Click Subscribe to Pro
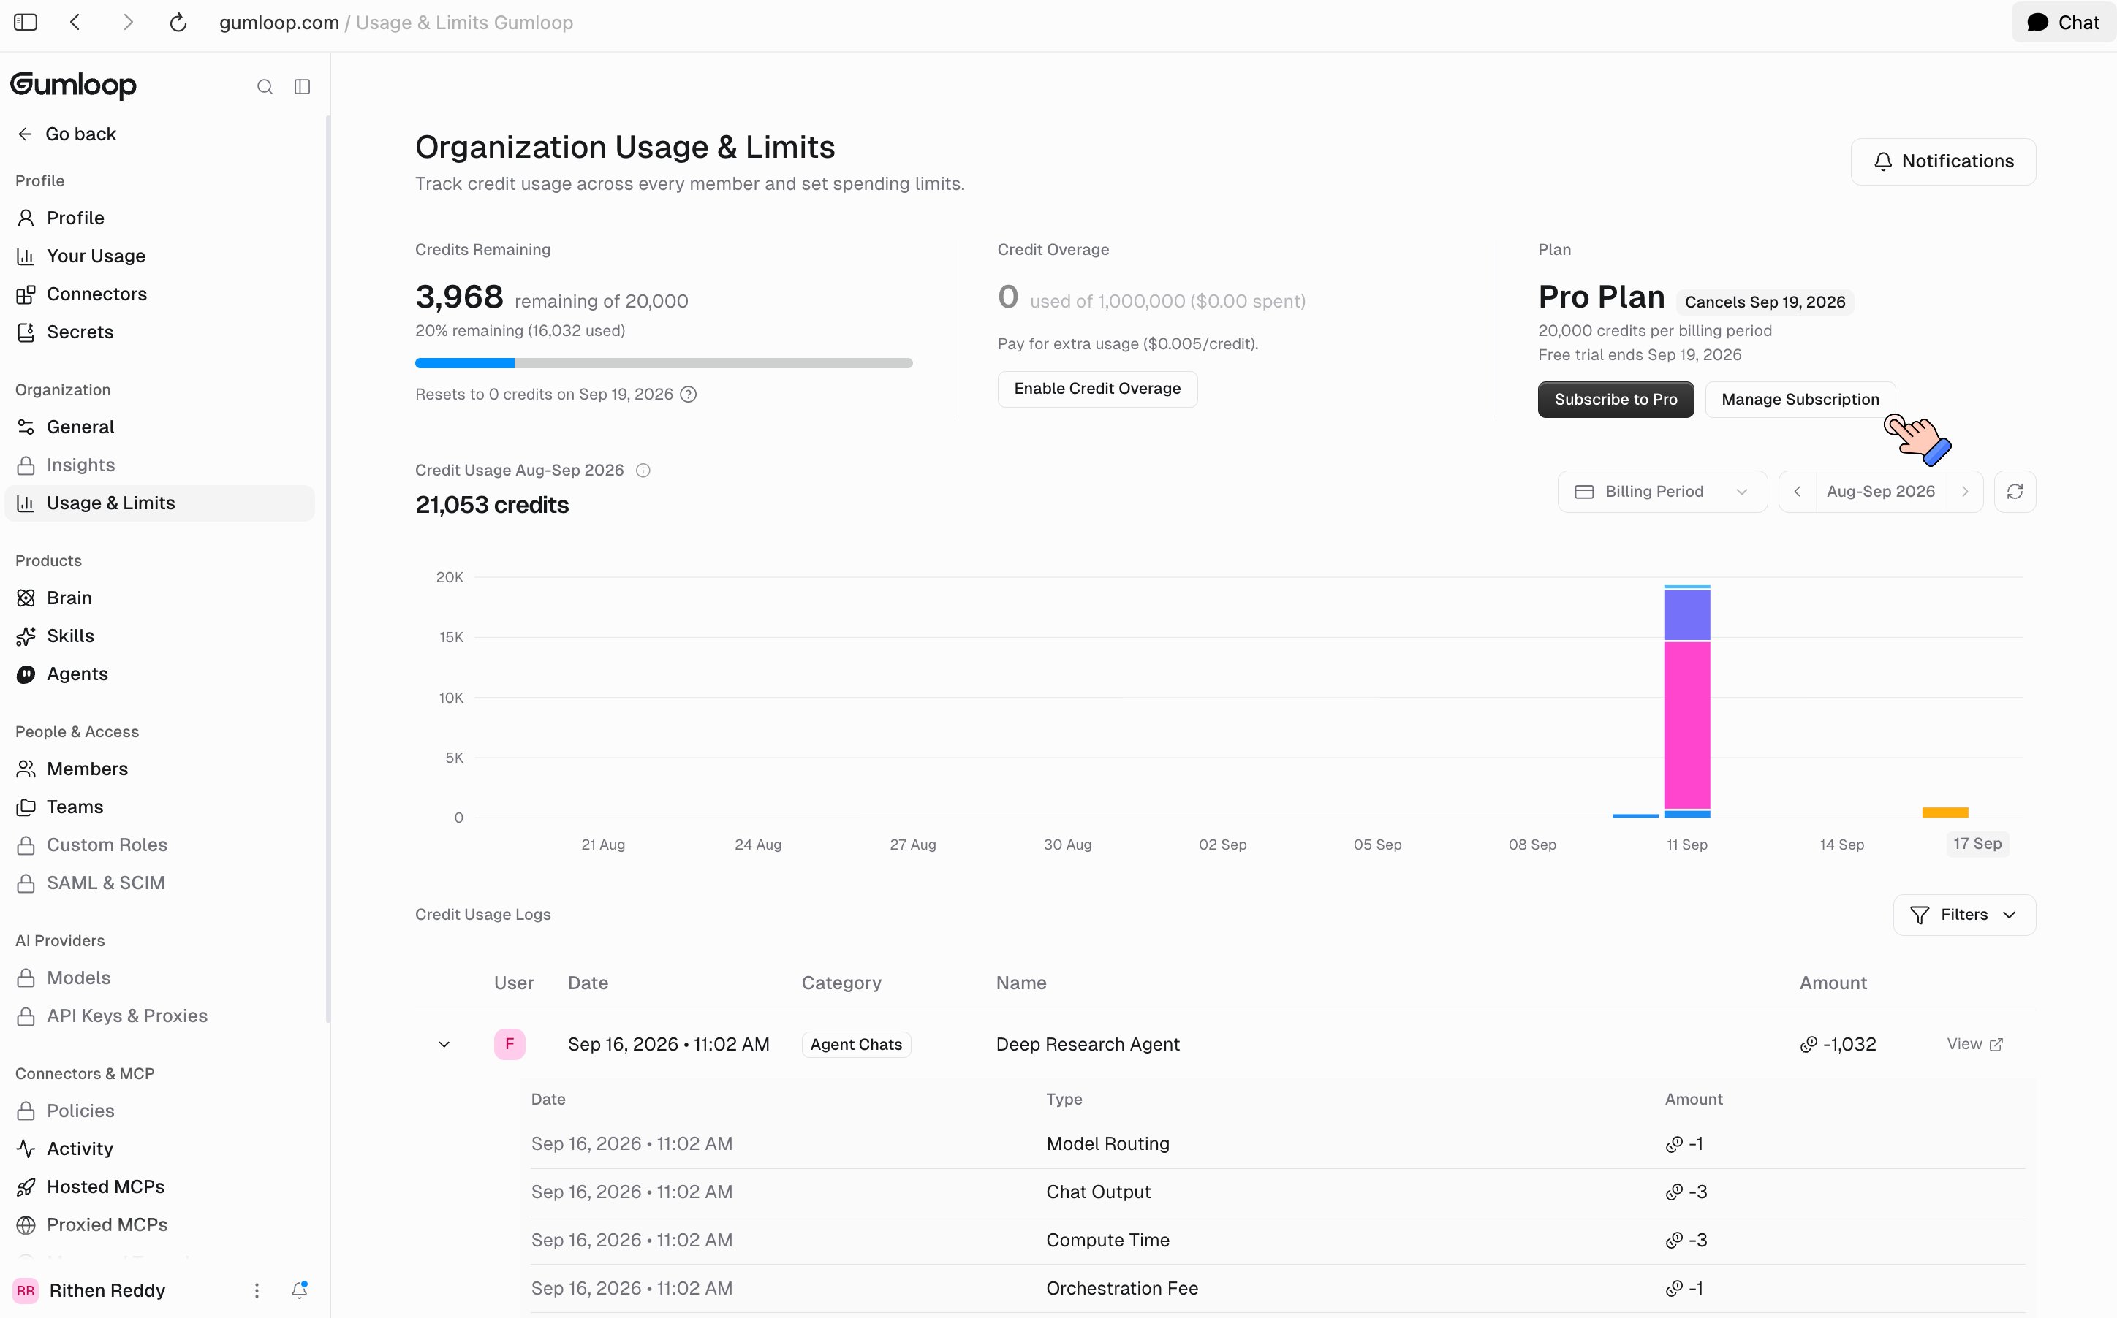 pos(1616,399)
